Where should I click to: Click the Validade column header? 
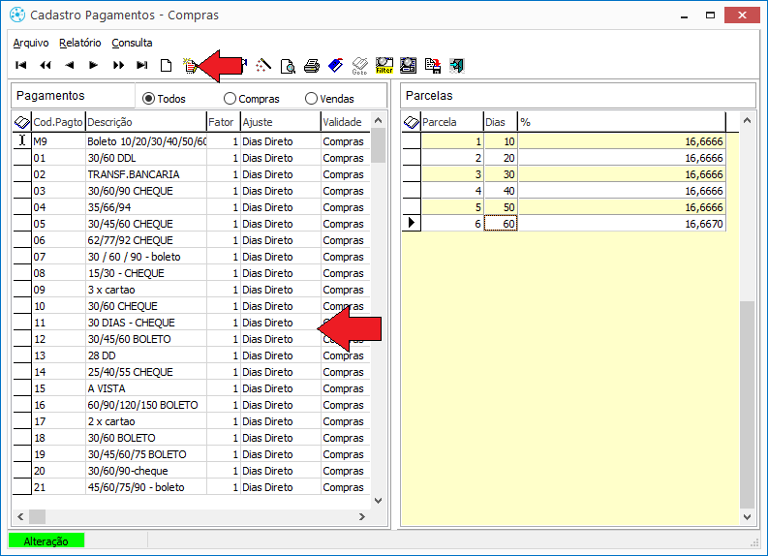pos(346,122)
